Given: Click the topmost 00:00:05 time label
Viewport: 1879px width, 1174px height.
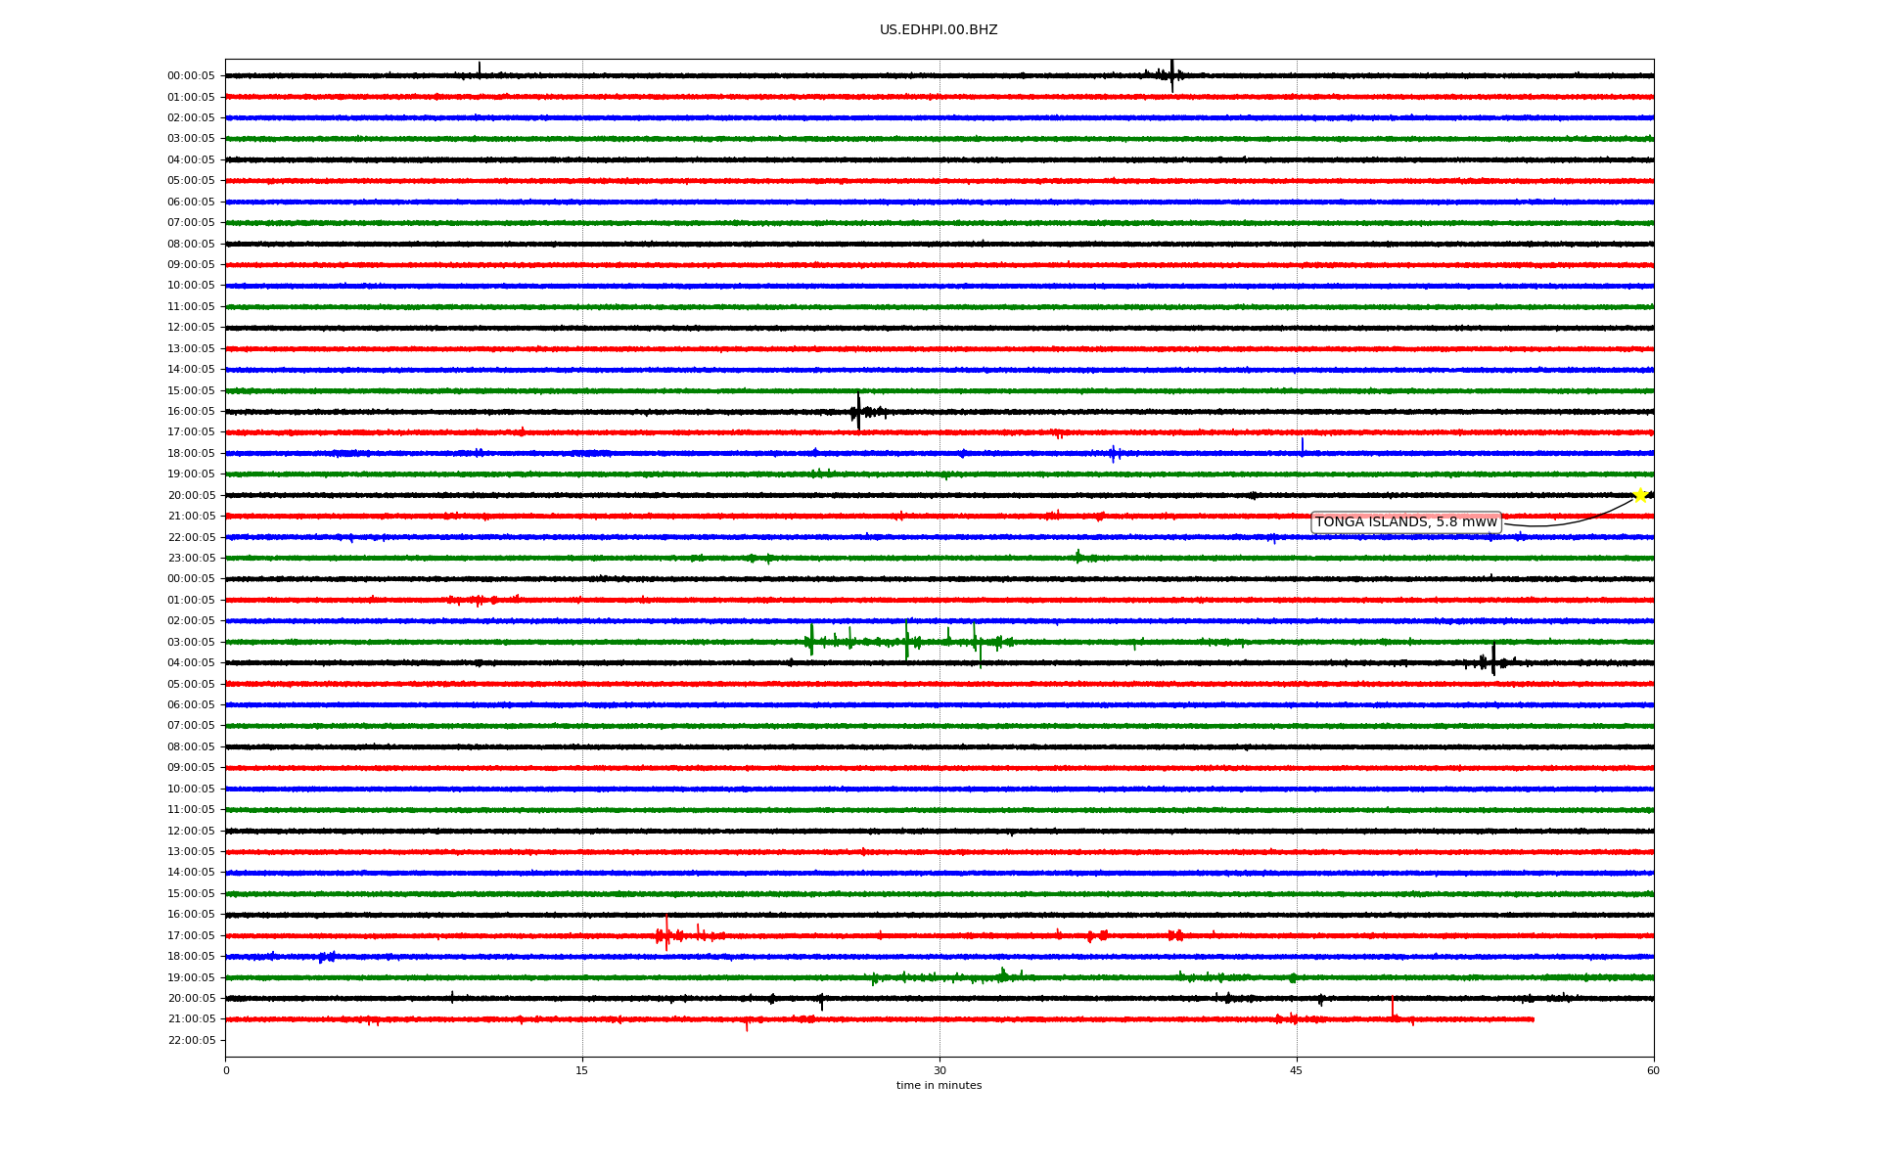Looking at the screenshot, I should coord(191,75).
